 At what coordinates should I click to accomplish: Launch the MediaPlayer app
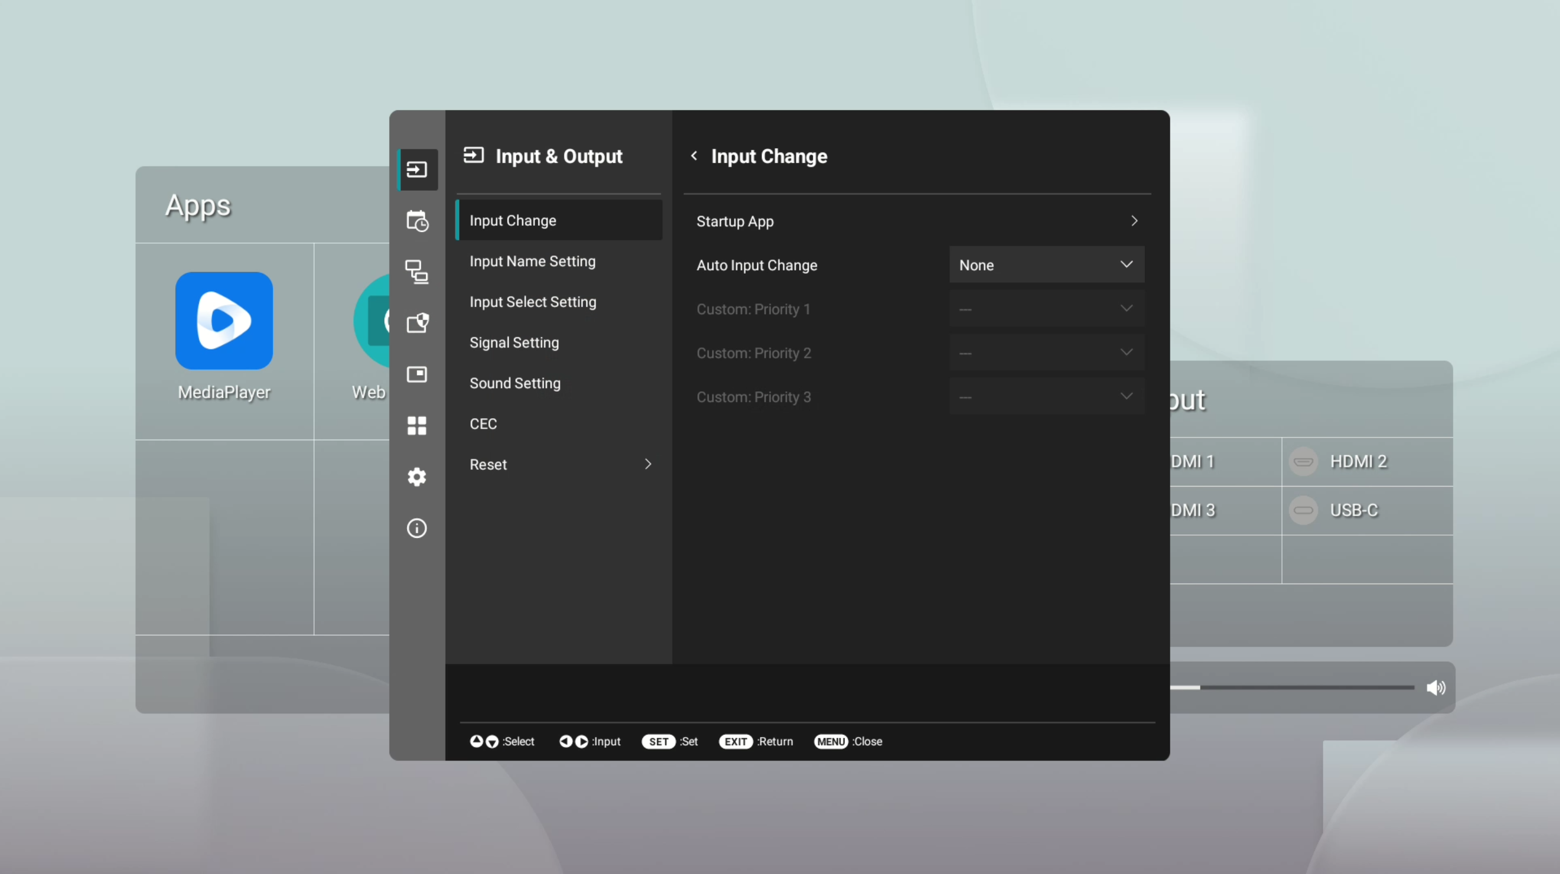[224, 321]
